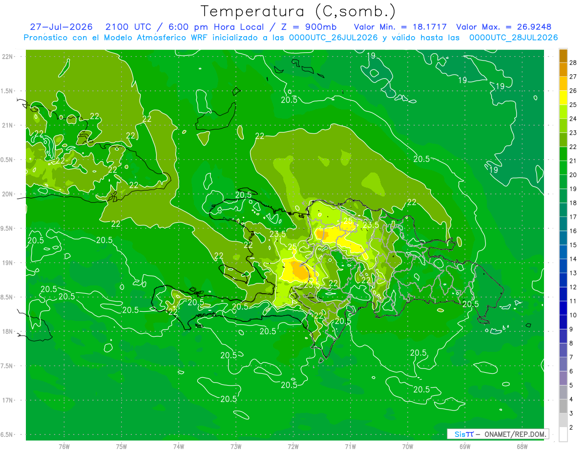Click the colorbar tick label "27"
Image resolution: width=586 pixels, height=453 pixels.
pos(573,77)
